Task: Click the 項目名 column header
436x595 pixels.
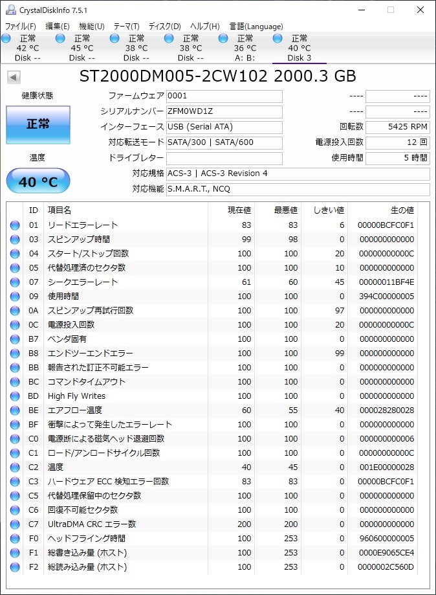Action: (125, 210)
